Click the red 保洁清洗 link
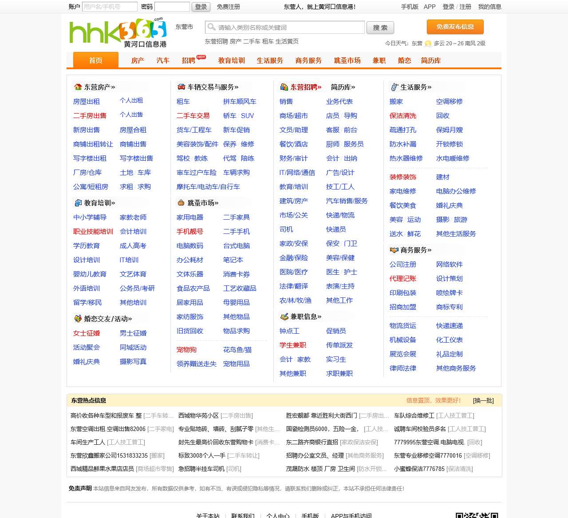This screenshot has width=568, height=518. click(x=403, y=116)
